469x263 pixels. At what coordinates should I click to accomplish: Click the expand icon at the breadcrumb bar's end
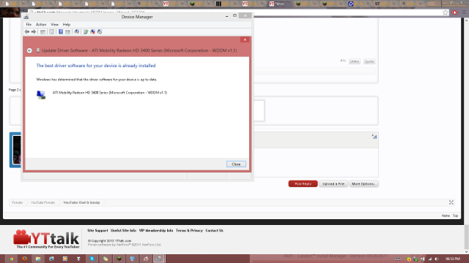pos(451,202)
